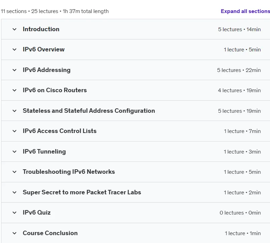Click '4 lectures • 19min' for Cisco Routers
The width and height of the screenshot is (270, 243).
(x=239, y=90)
